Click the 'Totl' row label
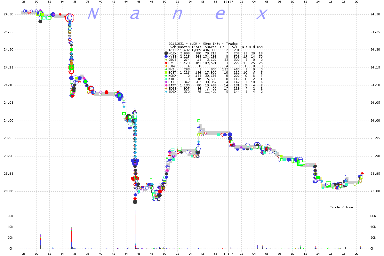The height and width of the screenshot is (256, 384). coord(172,50)
